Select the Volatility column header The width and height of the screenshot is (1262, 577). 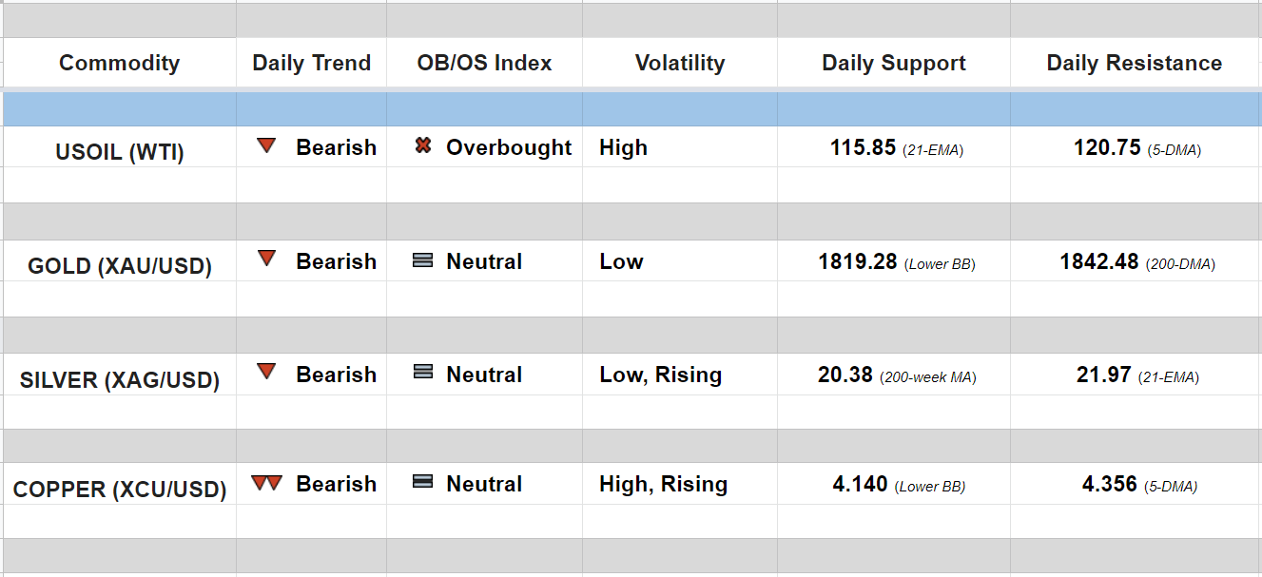[679, 64]
